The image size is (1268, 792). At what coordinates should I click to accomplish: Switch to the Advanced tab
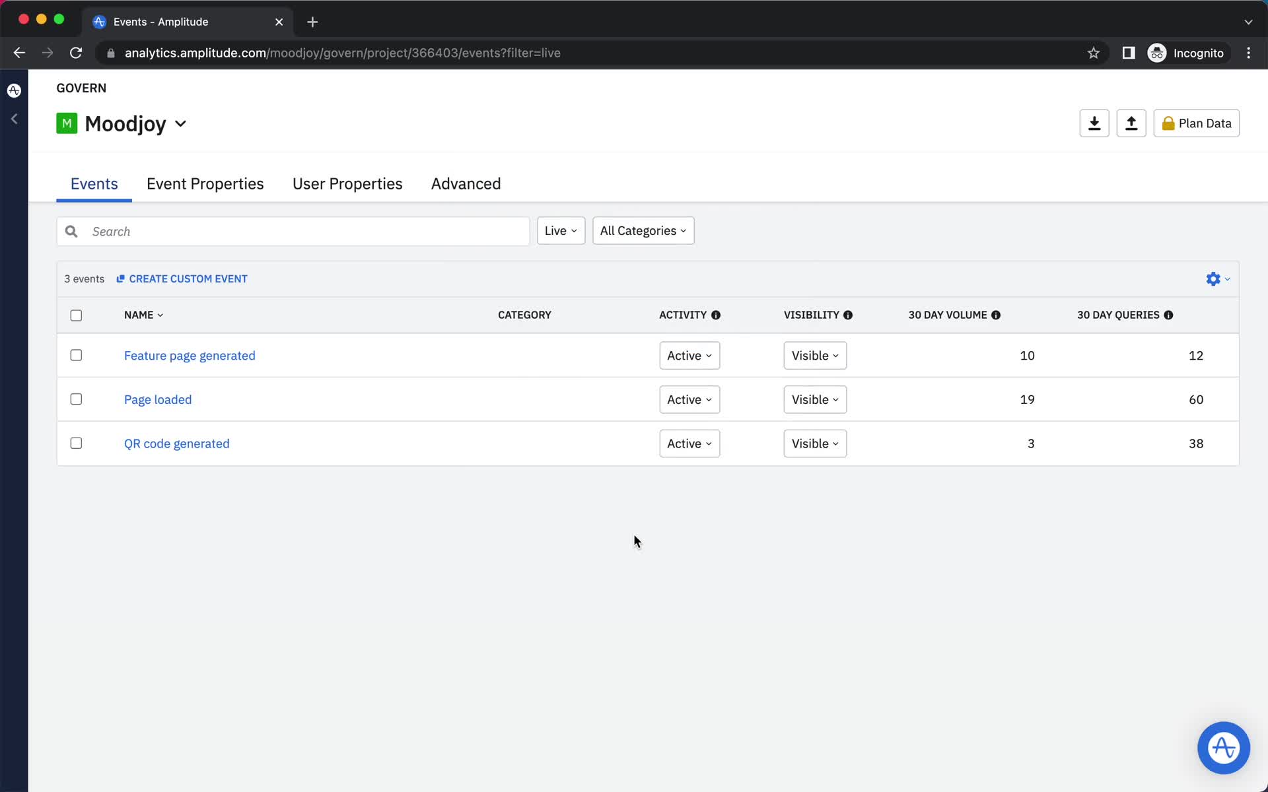[466, 183]
